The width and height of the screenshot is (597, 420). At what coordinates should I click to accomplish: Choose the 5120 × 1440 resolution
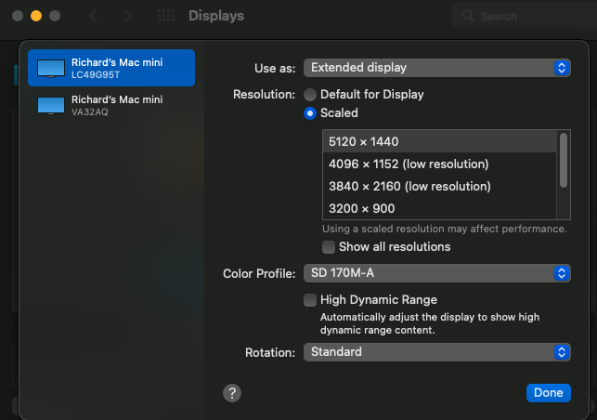tap(440, 142)
